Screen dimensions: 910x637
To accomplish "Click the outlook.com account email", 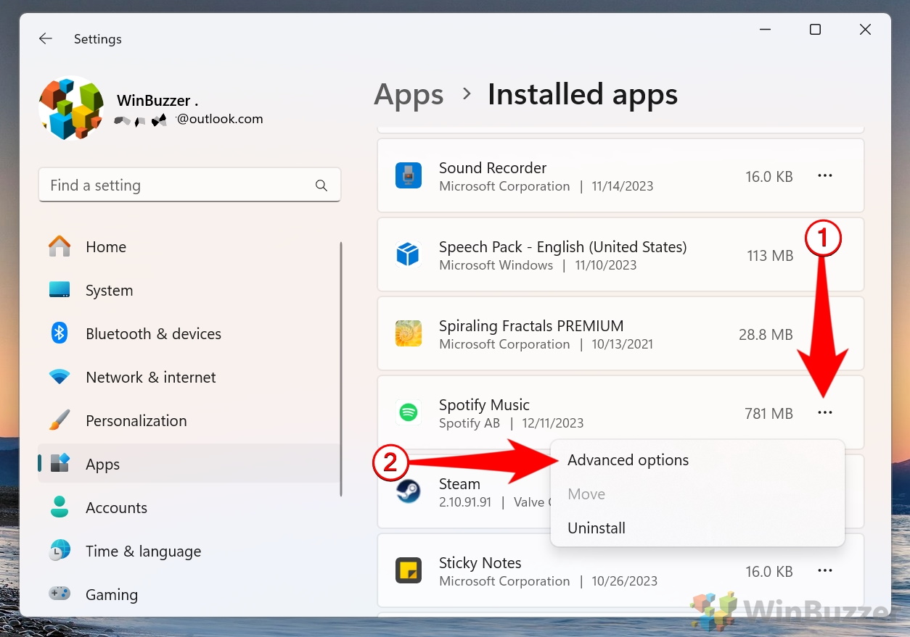I will [x=220, y=119].
